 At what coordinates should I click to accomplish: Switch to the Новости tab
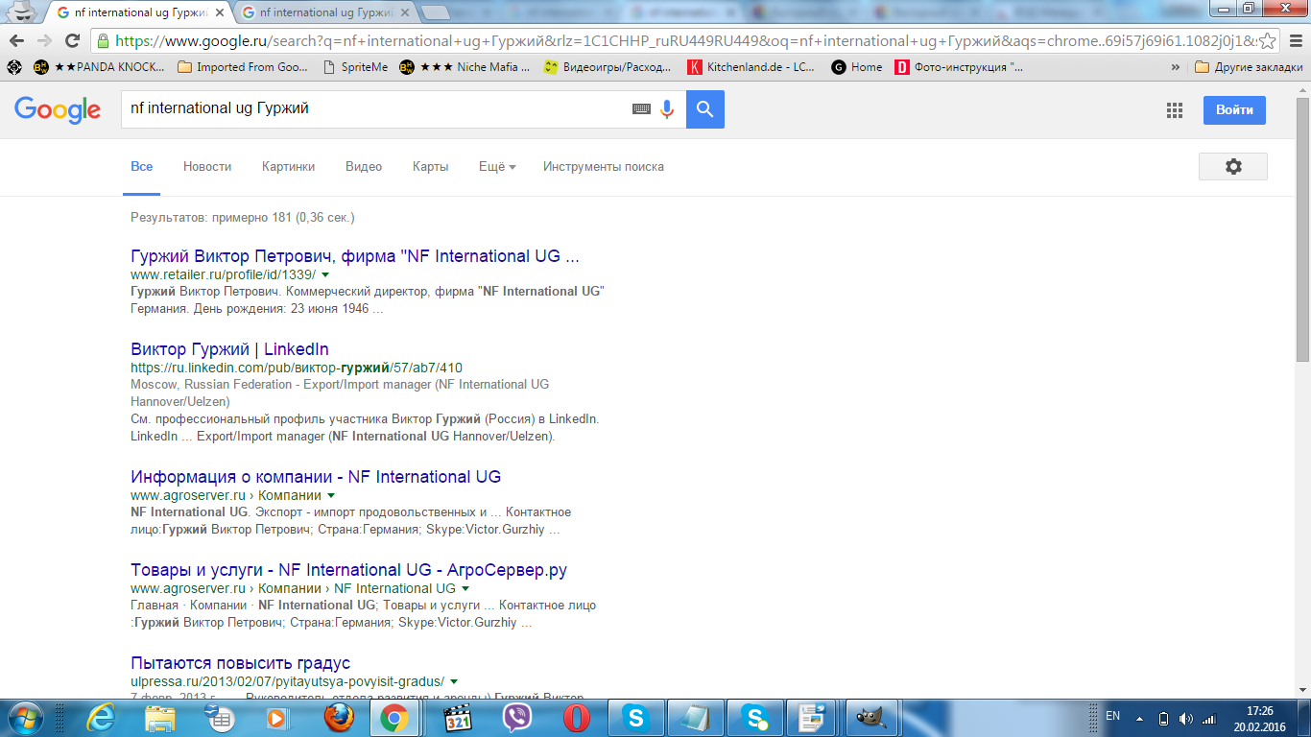[207, 166]
